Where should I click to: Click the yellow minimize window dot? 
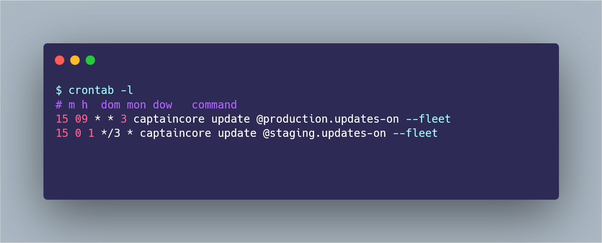(x=75, y=60)
